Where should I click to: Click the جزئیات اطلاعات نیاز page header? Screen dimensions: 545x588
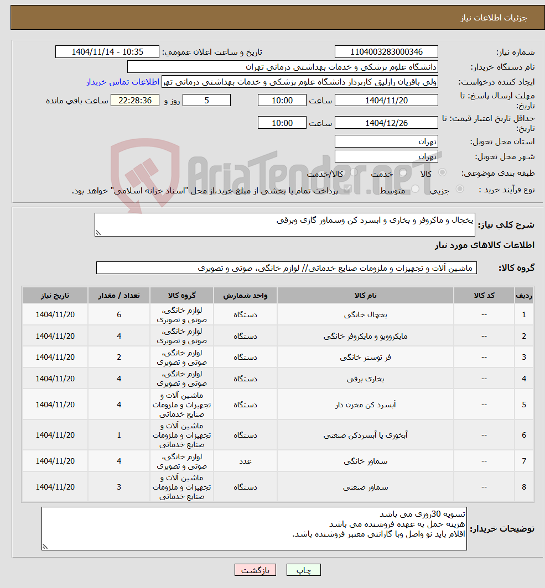[x=494, y=18]
